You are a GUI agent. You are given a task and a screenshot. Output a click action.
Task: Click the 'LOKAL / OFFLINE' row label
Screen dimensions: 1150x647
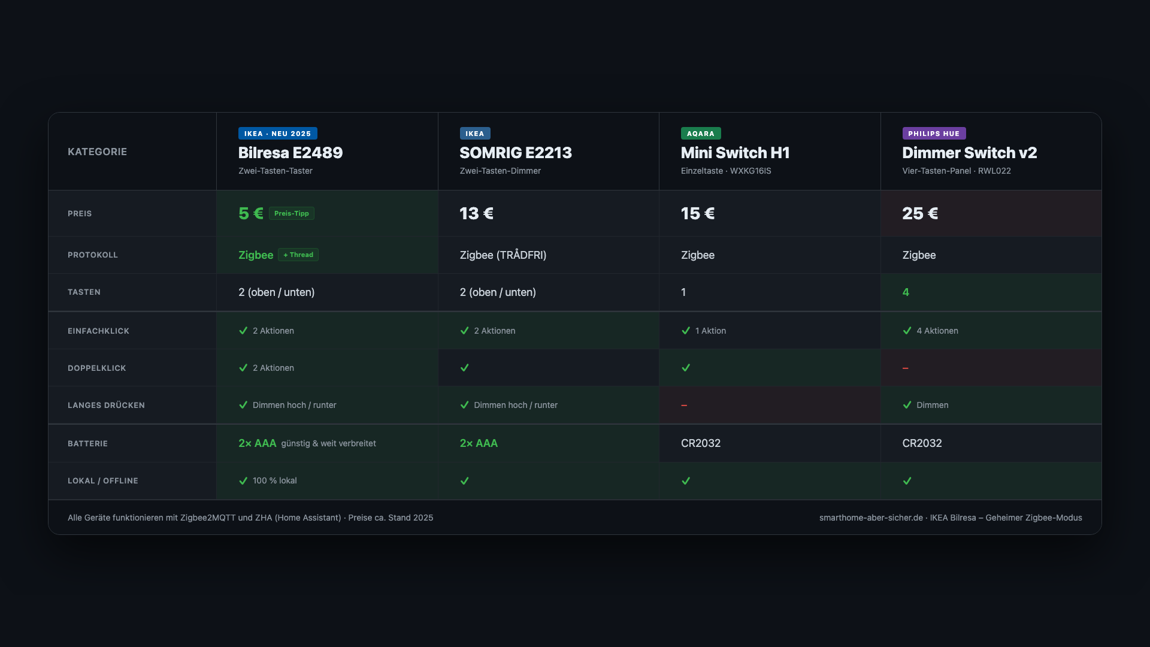[103, 480]
